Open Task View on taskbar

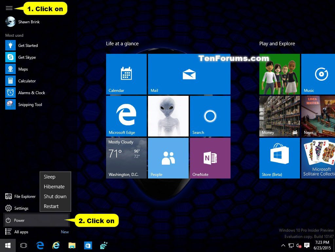[24, 245]
